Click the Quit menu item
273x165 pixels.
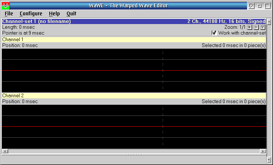71,13
